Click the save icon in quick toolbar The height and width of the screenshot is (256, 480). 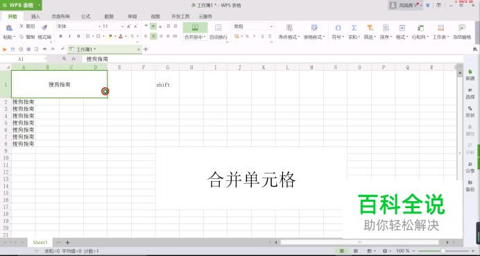point(13,49)
